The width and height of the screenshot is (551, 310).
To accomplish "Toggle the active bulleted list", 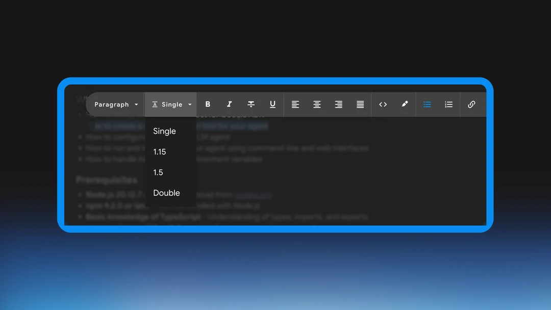I will tap(428, 105).
